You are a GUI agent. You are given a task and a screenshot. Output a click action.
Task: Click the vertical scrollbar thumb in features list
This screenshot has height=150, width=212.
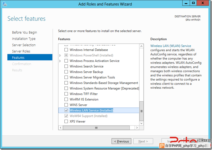click(141, 111)
